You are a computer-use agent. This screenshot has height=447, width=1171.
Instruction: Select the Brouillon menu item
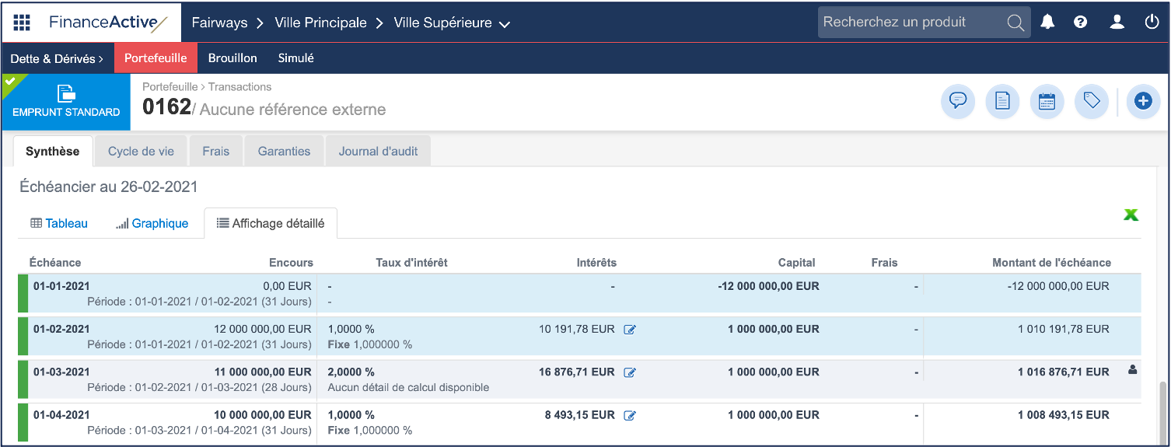coord(232,58)
